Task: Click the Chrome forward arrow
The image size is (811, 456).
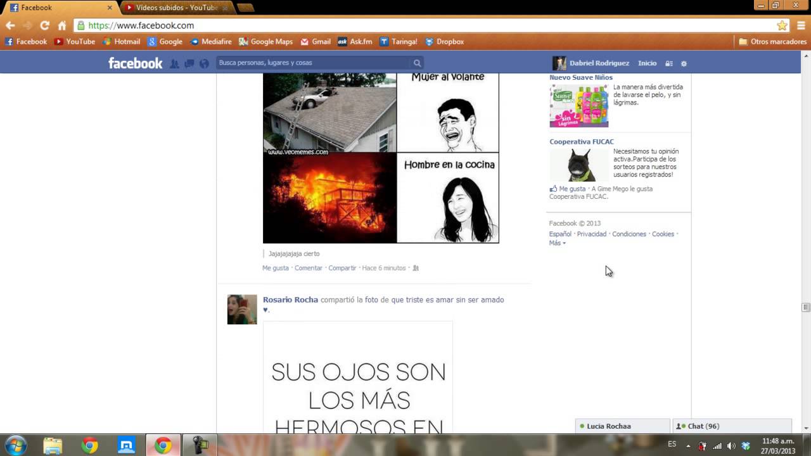Action: (27, 25)
